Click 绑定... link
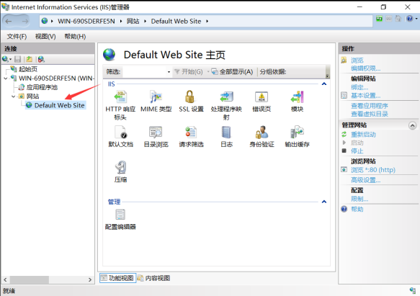Image resolution: width=420 pixels, height=296 pixels. [x=359, y=87]
